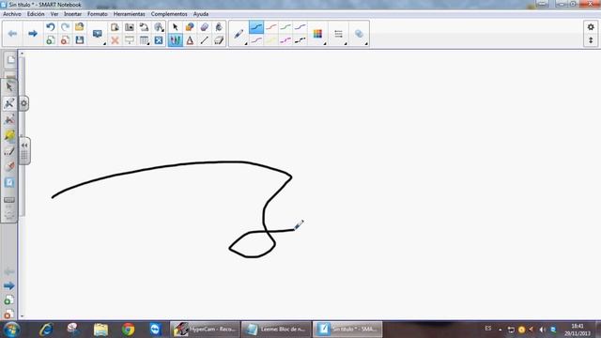This screenshot has width=601, height=338.
Task: Choose the black dashed pen line style
Action: tap(300, 40)
